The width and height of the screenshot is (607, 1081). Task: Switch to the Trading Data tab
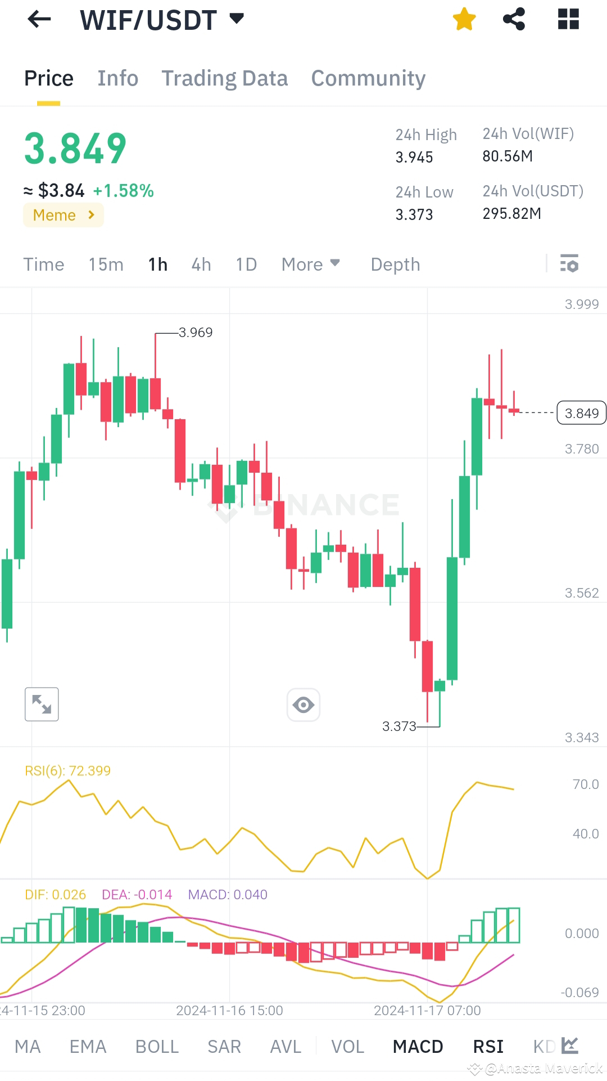tap(225, 78)
